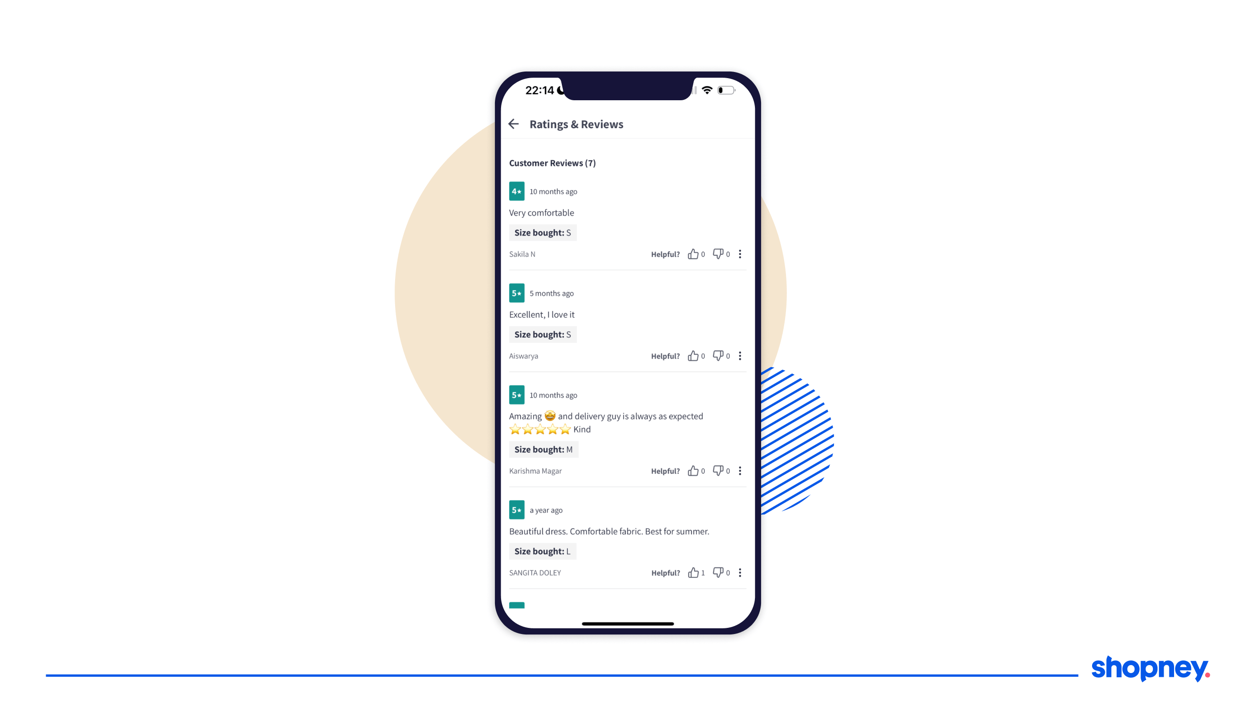This screenshot has width=1256, height=706.
Task: Tap the thumbs down icon on Aiswarya's review
Action: point(718,355)
